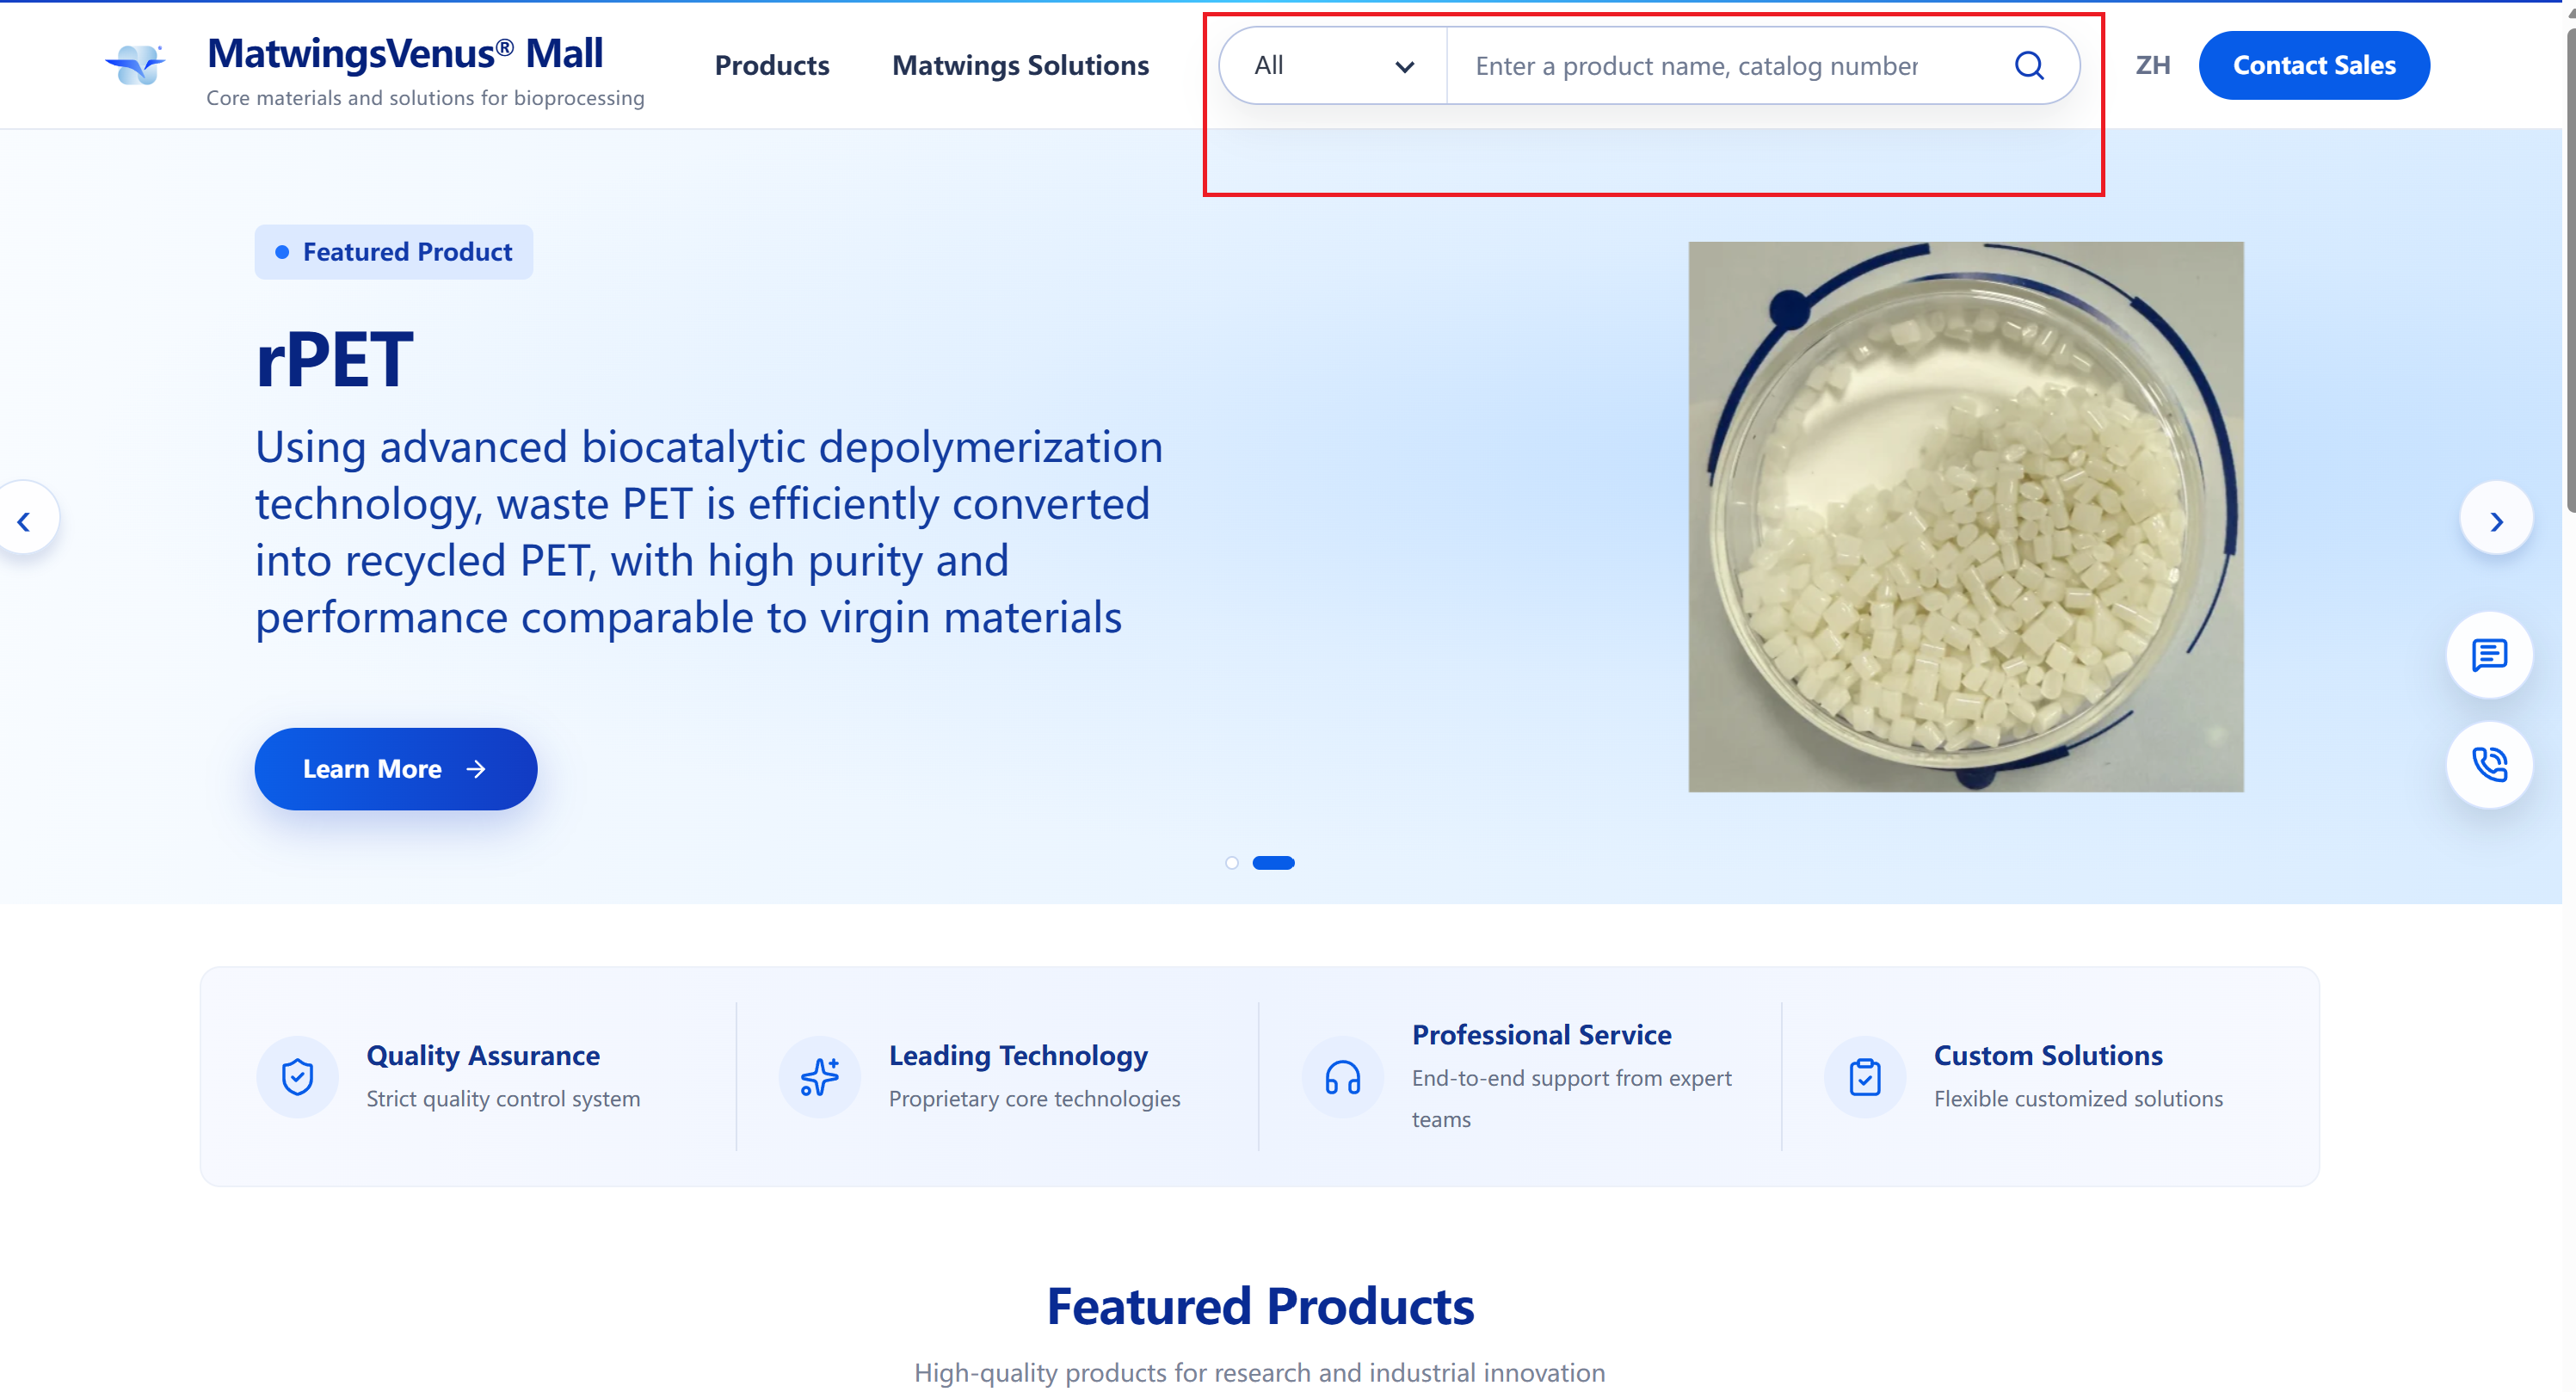Click the rPET heading
The height and width of the screenshot is (1392, 2576).
[334, 359]
